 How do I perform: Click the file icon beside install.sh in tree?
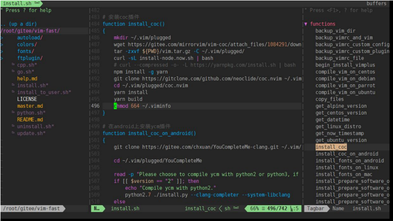[x=13, y=85]
